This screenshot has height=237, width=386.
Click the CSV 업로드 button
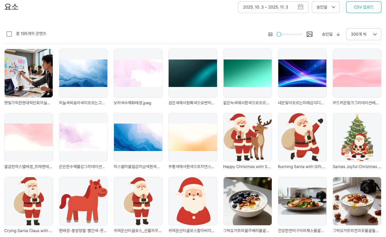click(363, 7)
